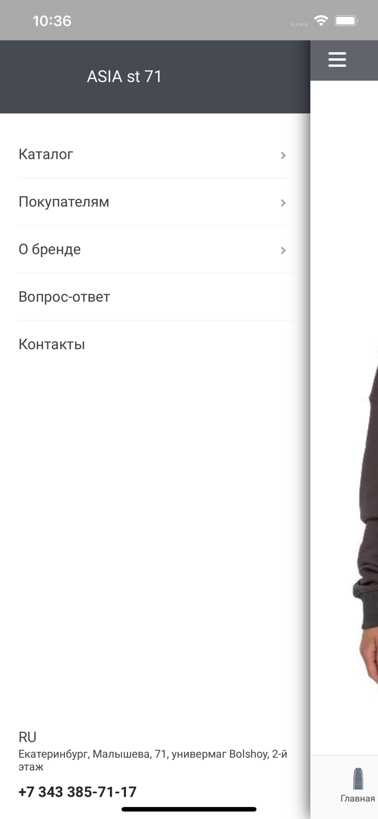This screenshot has width=378, height=819.
Task: Expand the Покупателям chevron arrow
Action: click(283, 203)
